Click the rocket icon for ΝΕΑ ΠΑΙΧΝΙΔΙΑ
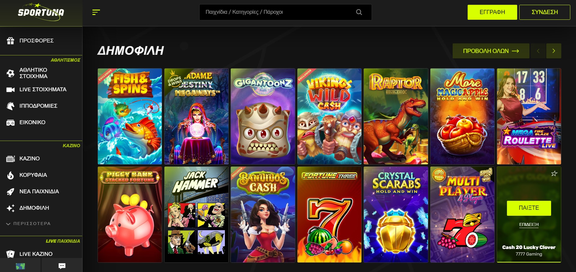The width and height of the screenshot is (576, 272). click(x=11, y=192)
